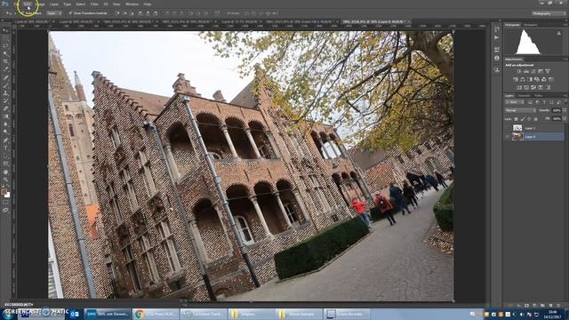Select the Rectangle shape tool
The width and height of the screenshot is (569, 320).
tap(5, 164)
